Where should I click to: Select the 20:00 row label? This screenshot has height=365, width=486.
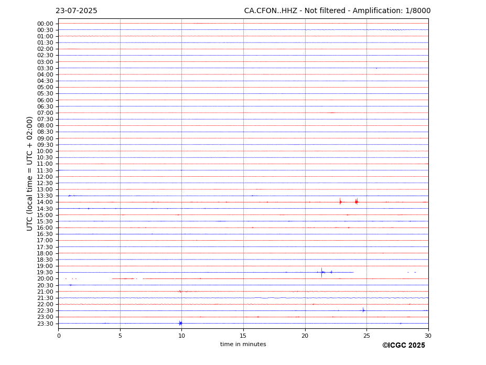[45, 279]
